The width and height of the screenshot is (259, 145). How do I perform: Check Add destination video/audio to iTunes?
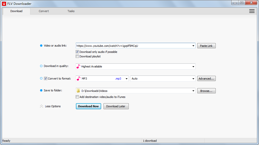click(77, 97)
